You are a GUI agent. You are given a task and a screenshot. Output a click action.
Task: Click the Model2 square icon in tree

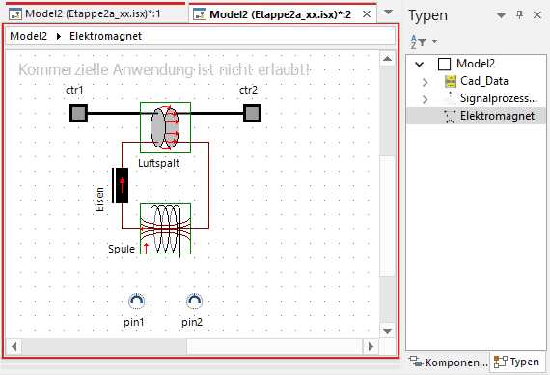click(445, 65)
